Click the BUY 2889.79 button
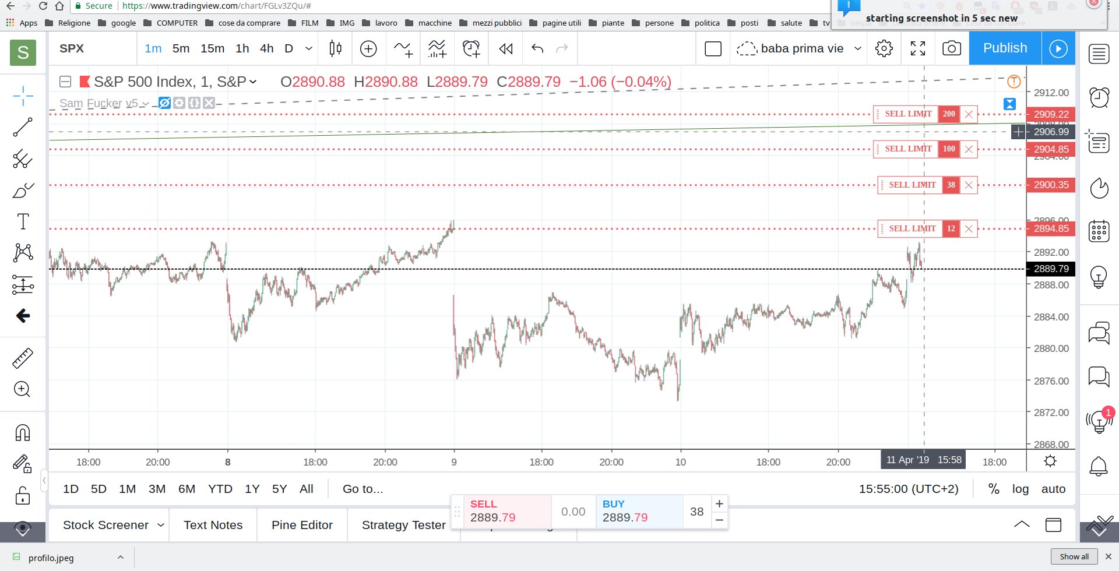This screenshot has width=1119, height=571. point(639,511)
